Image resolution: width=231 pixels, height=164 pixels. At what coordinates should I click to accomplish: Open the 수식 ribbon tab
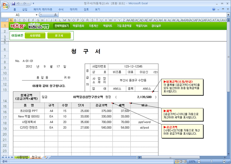coord(61,10)
